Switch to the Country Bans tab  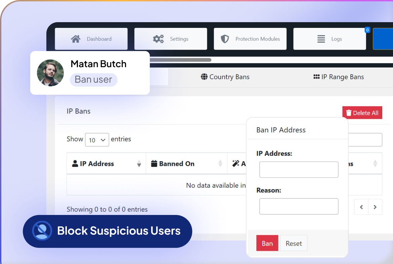point(225,77)
